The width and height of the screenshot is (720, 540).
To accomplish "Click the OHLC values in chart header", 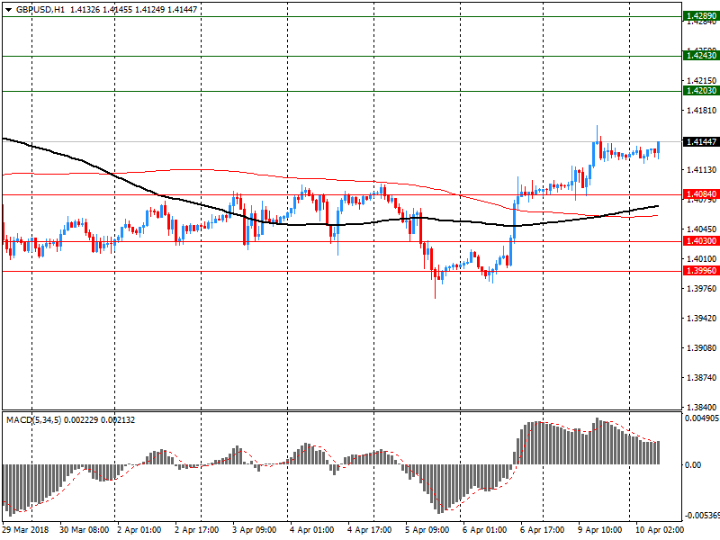I will point(133,10).
